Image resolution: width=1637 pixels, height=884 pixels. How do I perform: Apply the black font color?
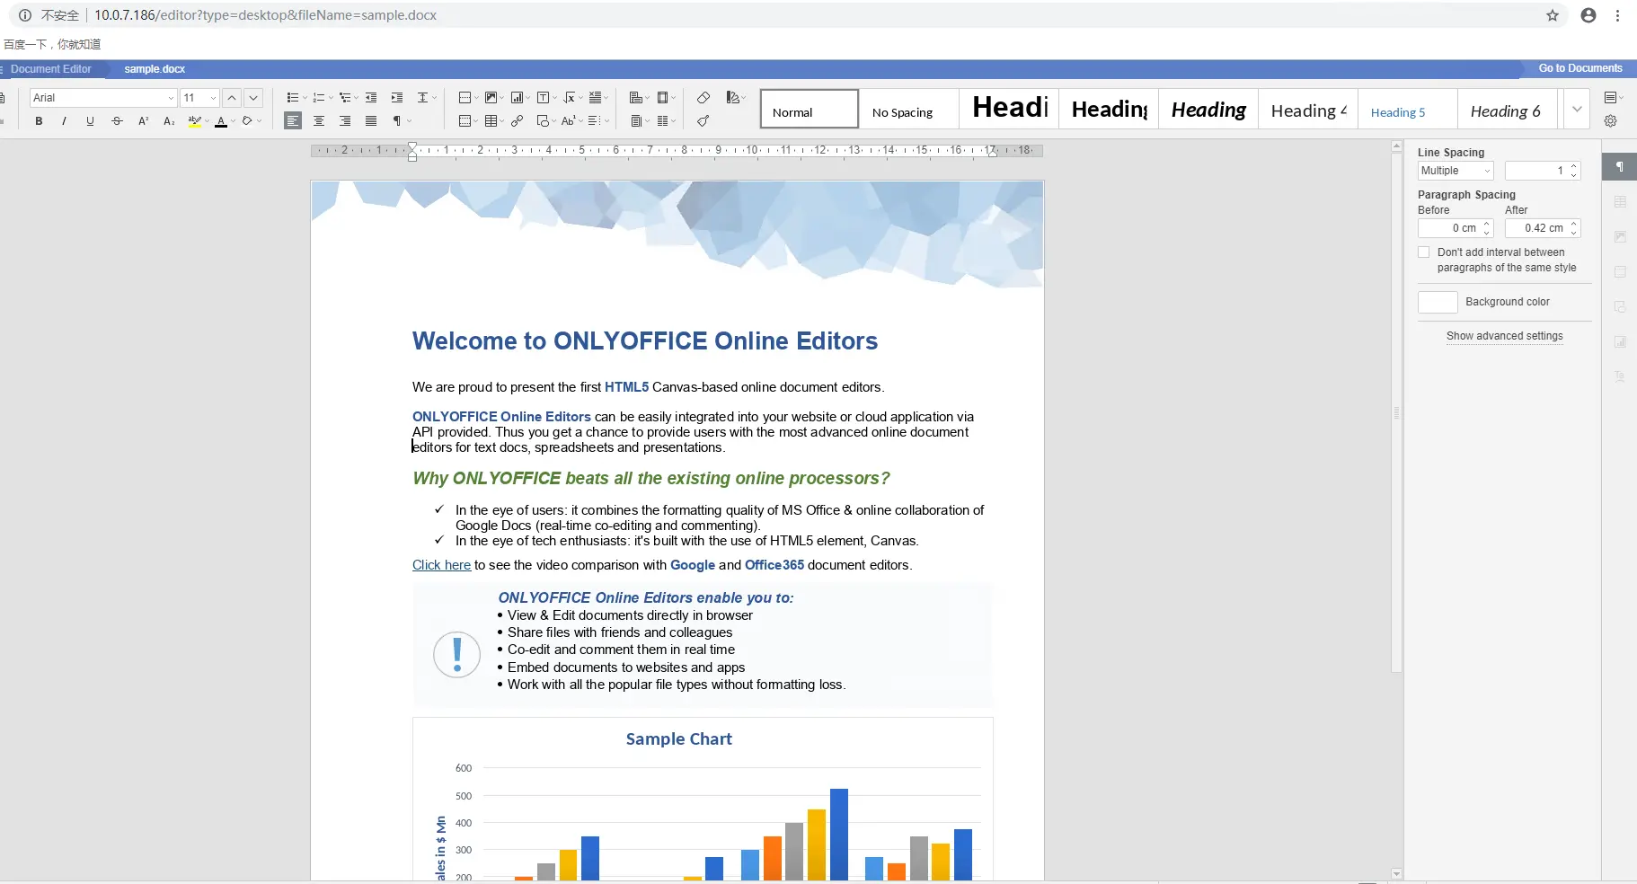[221, 121]
